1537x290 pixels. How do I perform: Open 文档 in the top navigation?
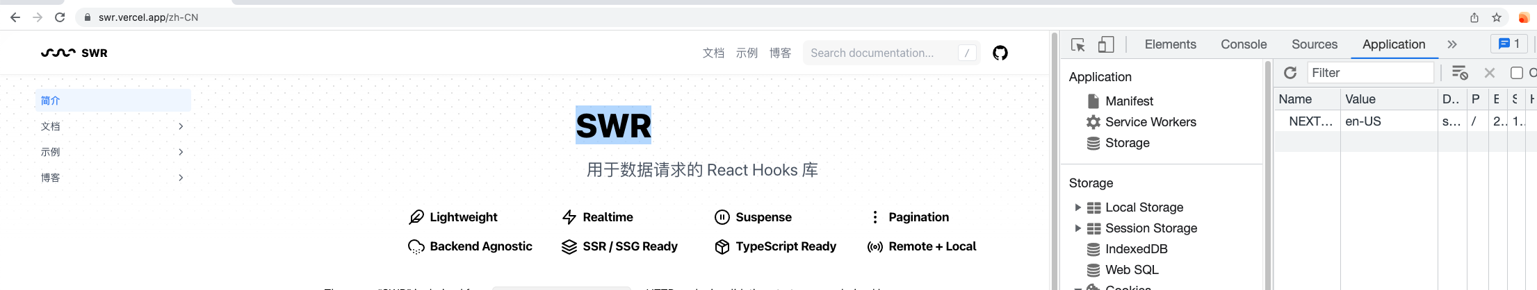click(x=713, y=53)
